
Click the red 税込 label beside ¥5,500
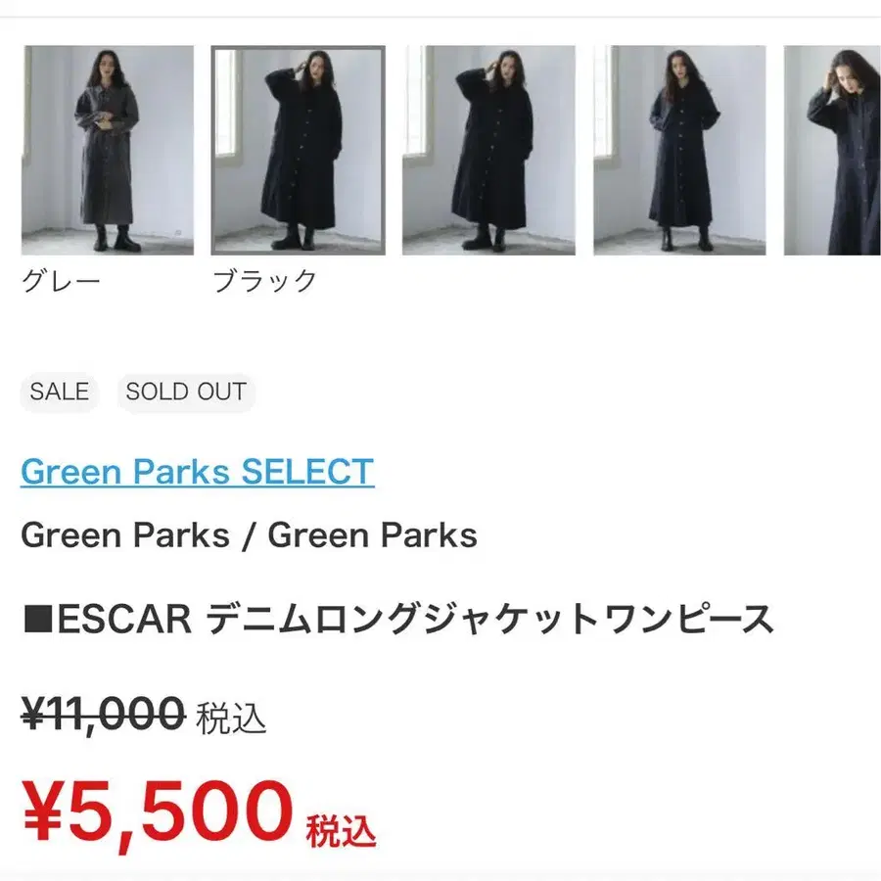pos(341,830)
